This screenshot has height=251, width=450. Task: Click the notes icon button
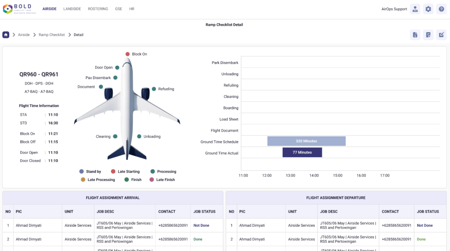(428, 35)
